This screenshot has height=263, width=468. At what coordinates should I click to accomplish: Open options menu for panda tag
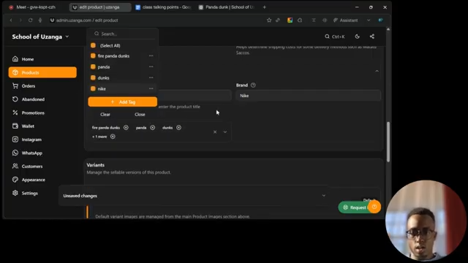tap(151, 66)
